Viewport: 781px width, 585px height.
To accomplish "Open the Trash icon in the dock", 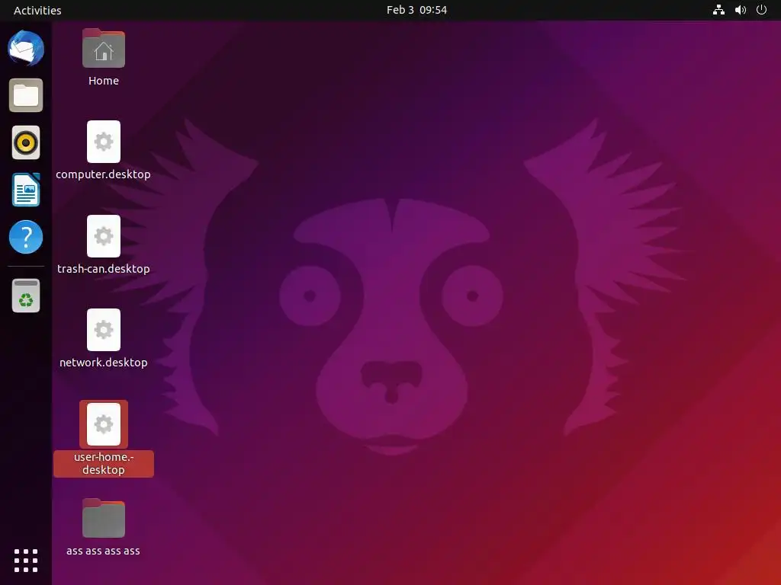I will tap(26, 296).
